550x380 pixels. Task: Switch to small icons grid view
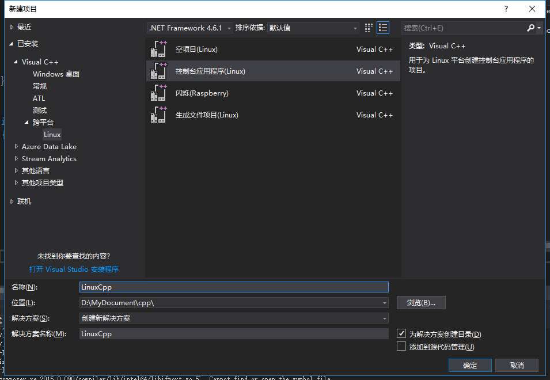point(369,28)
